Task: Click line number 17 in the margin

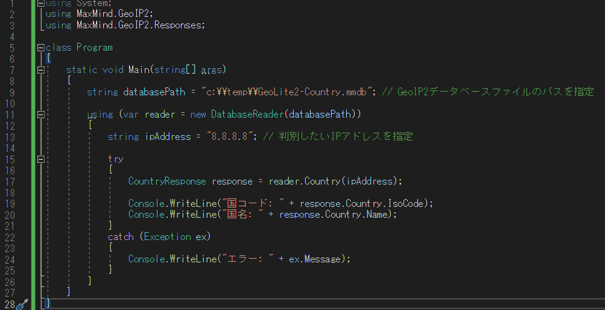Action: [10, 182]
